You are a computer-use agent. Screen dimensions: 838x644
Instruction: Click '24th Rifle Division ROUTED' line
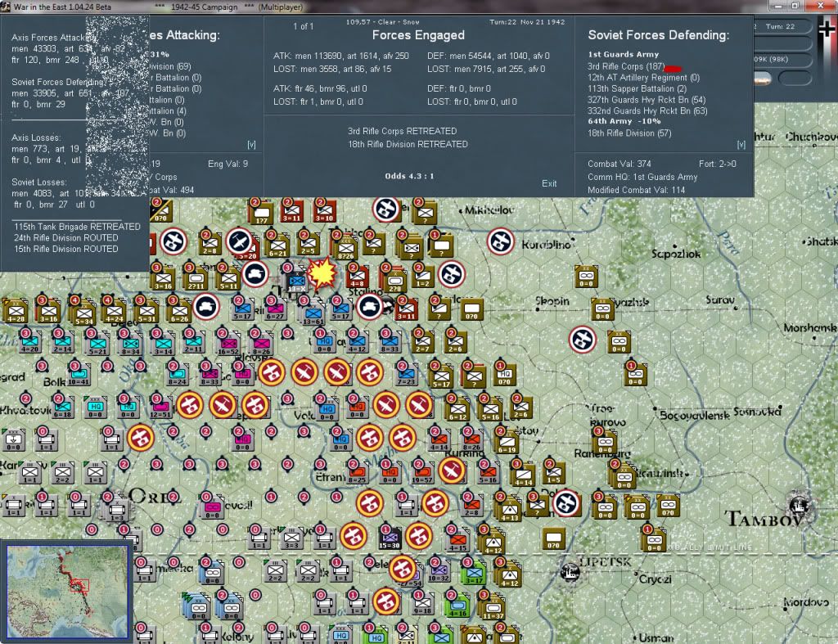tap(65, 238)
